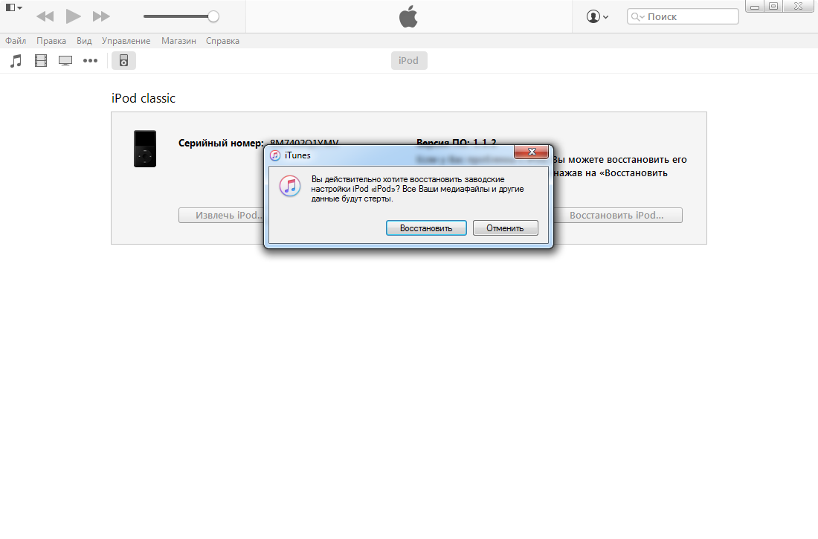Click the Извлечь iPod button

click(222, 216)
